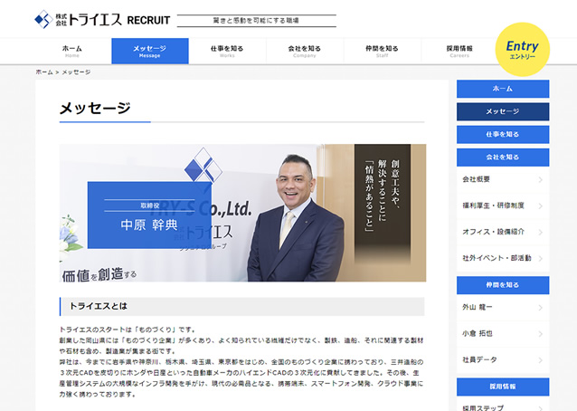577x411 pixels.
Task: Click the sidebar 会社を知る button
Action: [503, 158]
